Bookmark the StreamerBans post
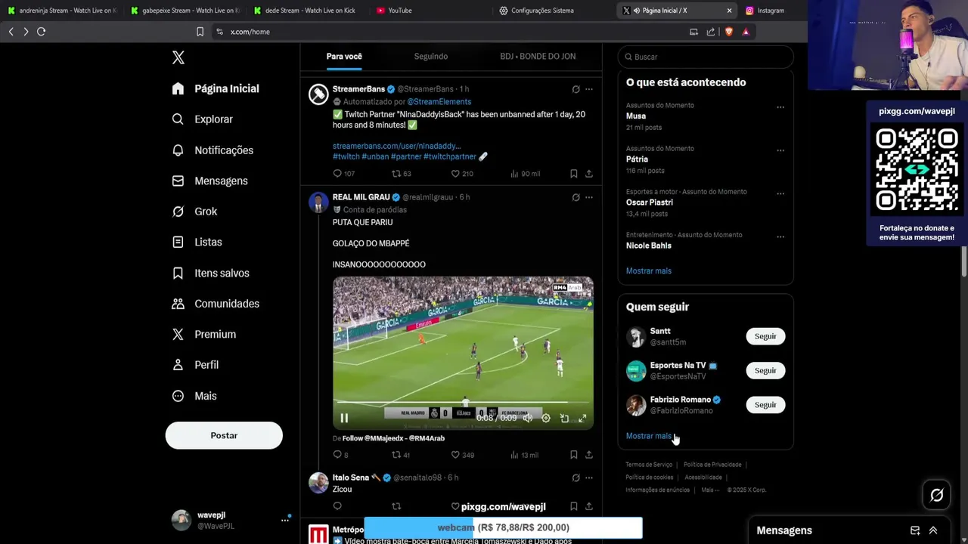This screenshot has width=968, height=544. [574, 174]
